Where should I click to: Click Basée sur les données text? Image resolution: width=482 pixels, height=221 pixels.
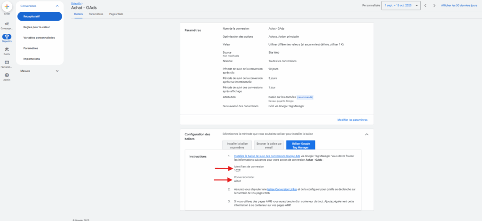[x=282, y=97]
